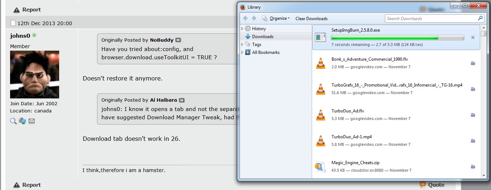The height and width of the screenshot is (190, 491).
Task: Click the post icon beside 12th Dec 2013
Action: [x=13, y=23]
